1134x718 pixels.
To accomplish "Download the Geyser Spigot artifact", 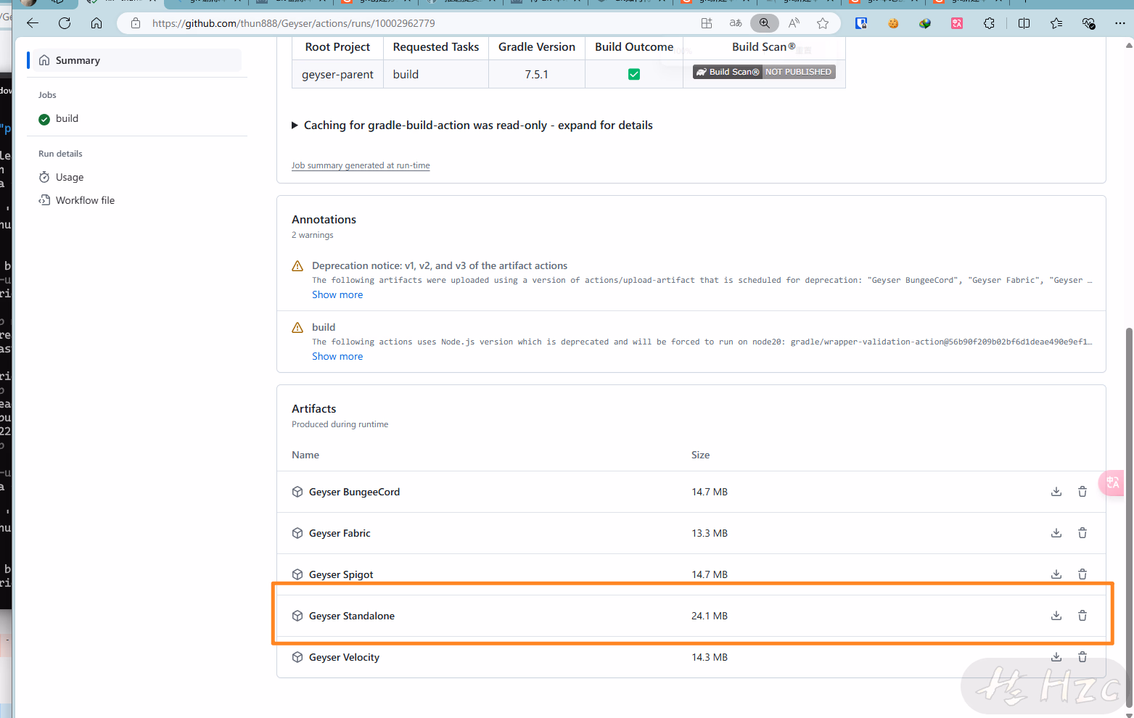I will pos(1056,574).
